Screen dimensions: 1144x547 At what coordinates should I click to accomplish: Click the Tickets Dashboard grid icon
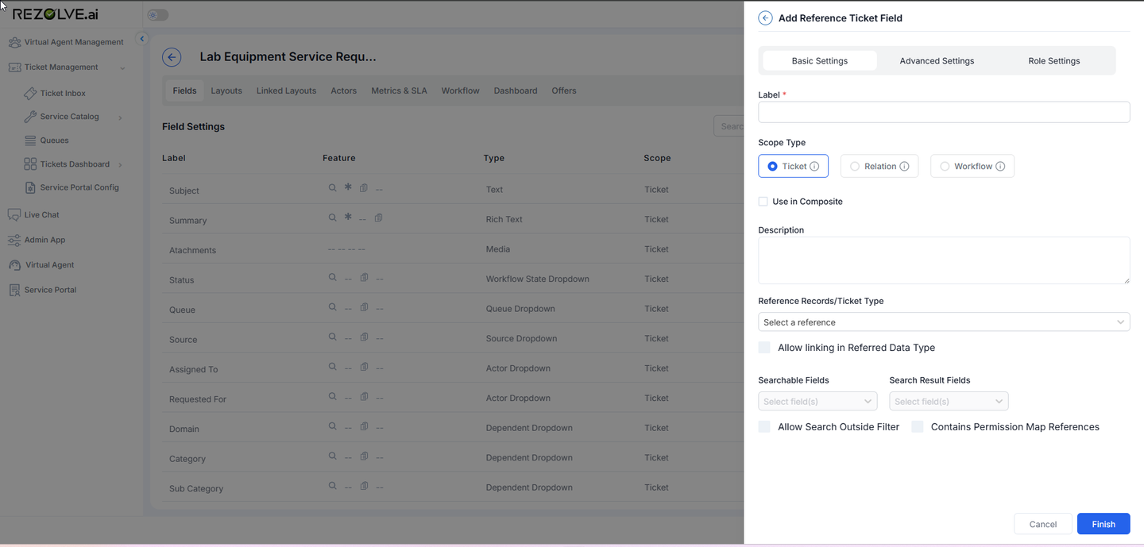click(30, 164)
